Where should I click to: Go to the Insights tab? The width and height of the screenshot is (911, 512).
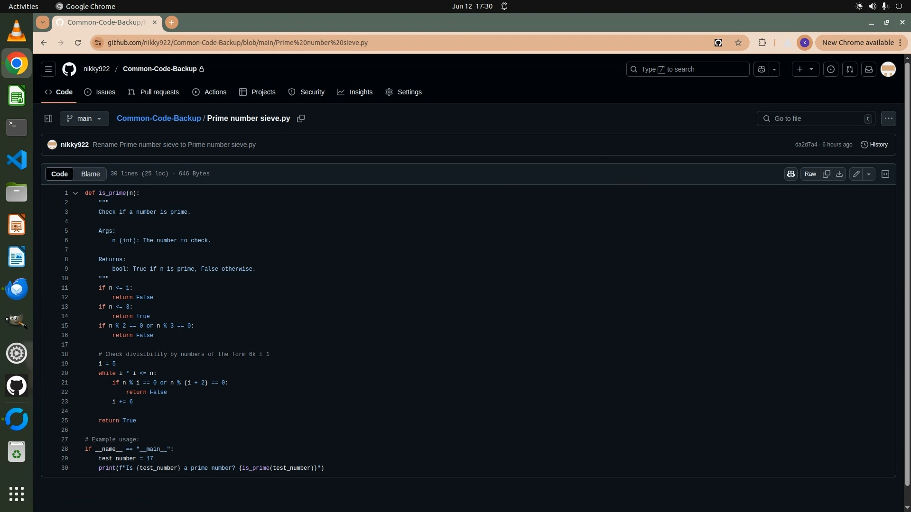[354, 92]
